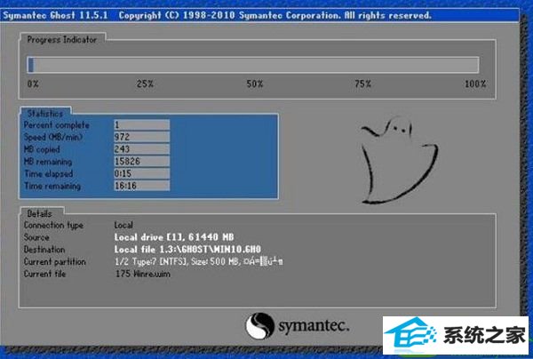Viewport: 533px width, 359px height.
Task: Click the 25% progress marker
Action: click(x=145, y=84)
